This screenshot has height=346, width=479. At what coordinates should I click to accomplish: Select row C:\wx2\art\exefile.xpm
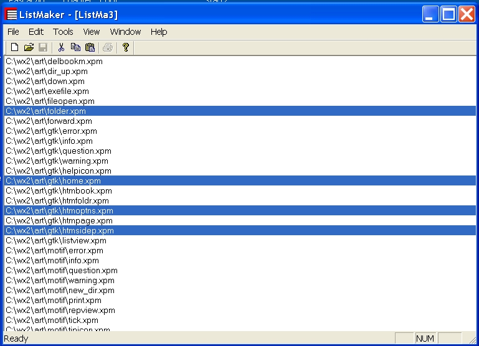click(x=240, y=91)
